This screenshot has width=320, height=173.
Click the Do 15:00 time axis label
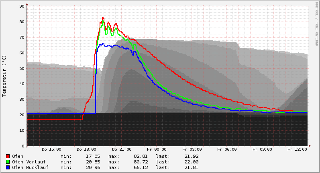pos(51,149)
